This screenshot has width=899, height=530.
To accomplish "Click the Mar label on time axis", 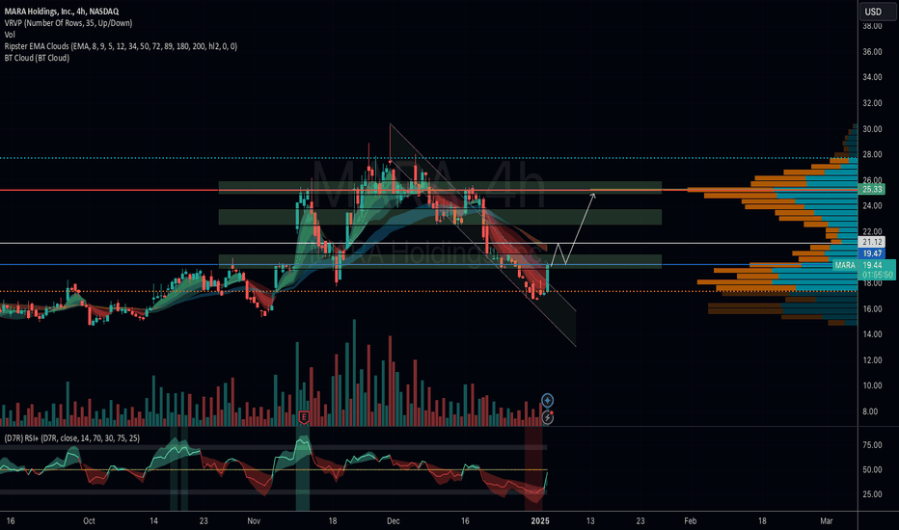I will 827,520.
